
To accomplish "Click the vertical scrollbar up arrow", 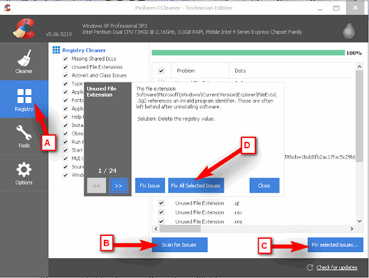I will point(359,67).
